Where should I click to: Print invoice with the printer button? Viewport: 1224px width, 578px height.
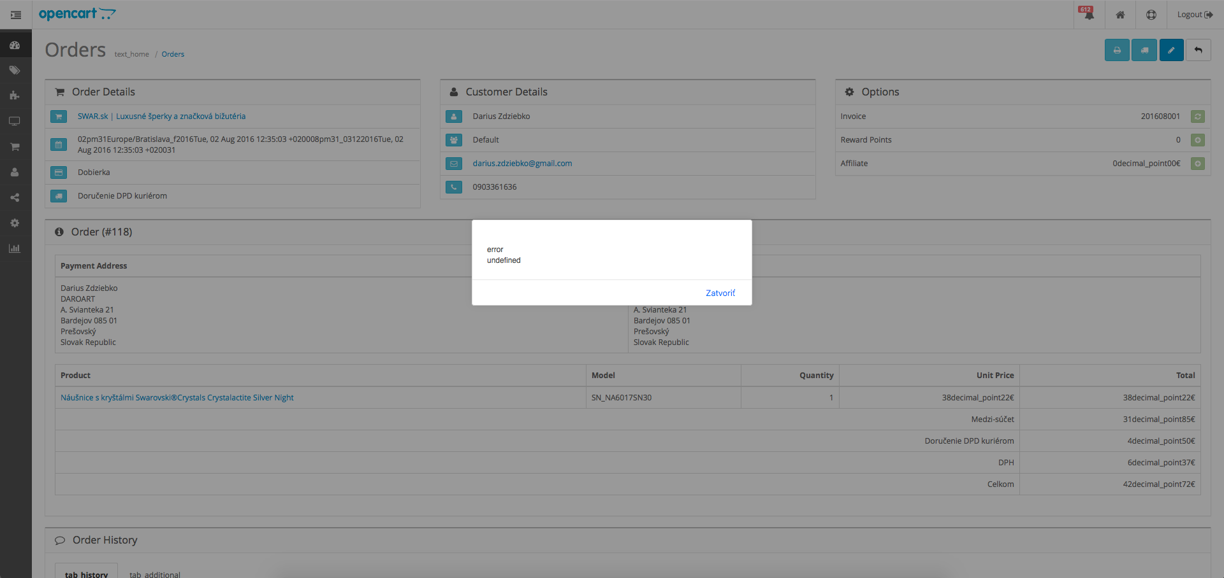pos(1117,50)
